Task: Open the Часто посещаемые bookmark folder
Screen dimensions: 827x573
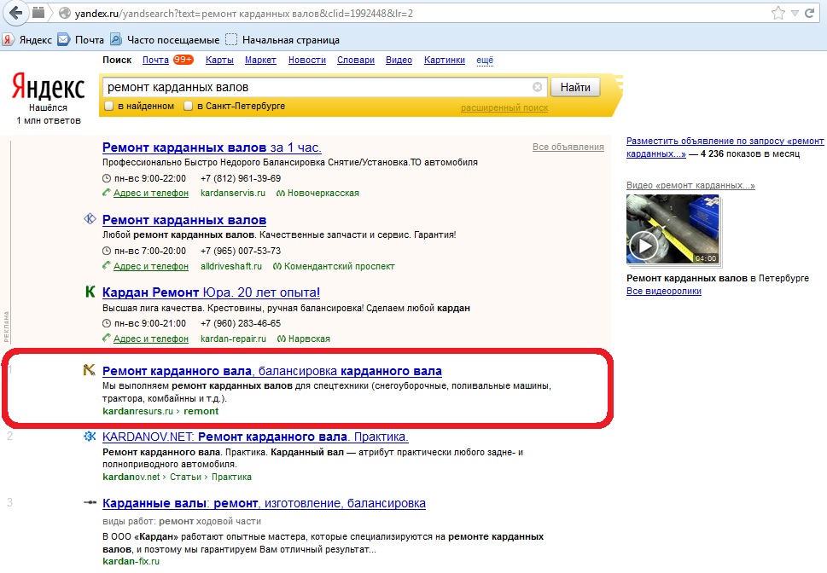Action: 165,39
